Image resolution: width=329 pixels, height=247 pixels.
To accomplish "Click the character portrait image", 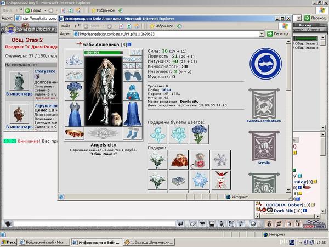I will point(103,91).
